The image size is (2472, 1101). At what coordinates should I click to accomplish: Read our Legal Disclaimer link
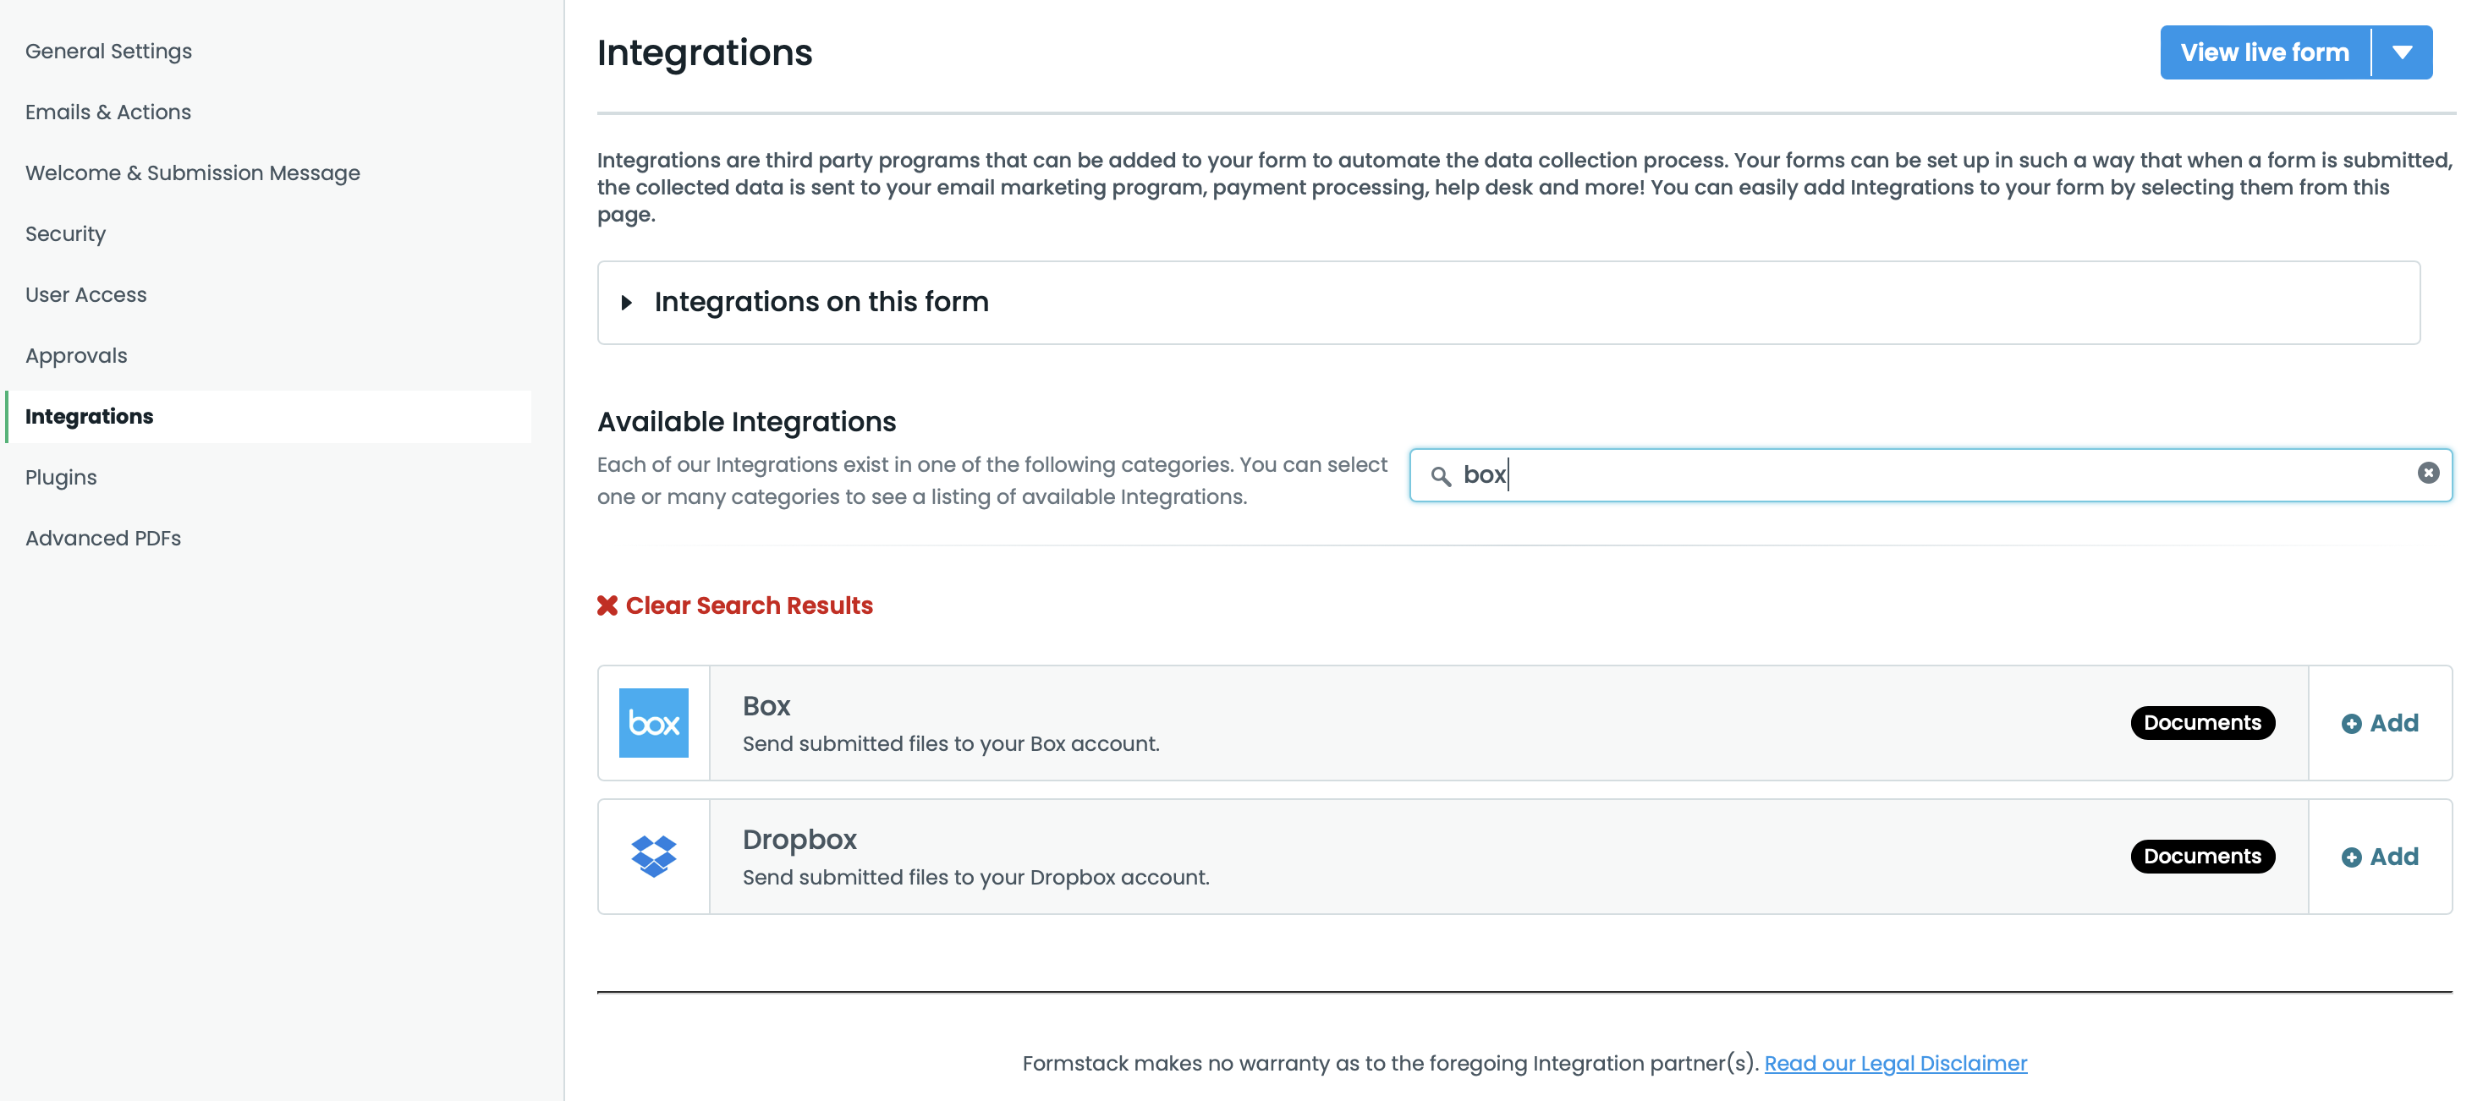1894,1063
